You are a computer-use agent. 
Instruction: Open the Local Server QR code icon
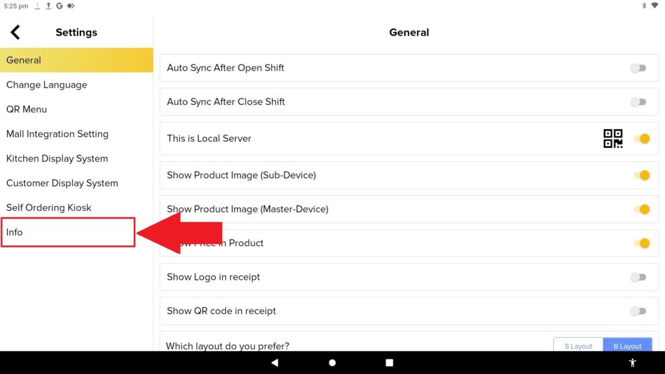coord(613,139)
